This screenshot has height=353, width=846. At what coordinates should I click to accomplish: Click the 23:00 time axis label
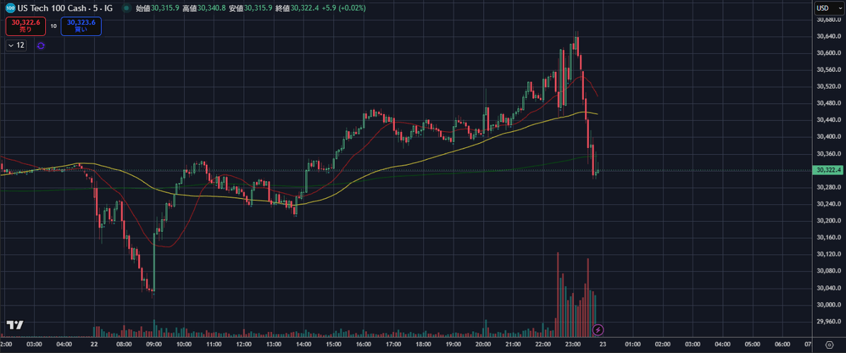[x=573, y=345]
